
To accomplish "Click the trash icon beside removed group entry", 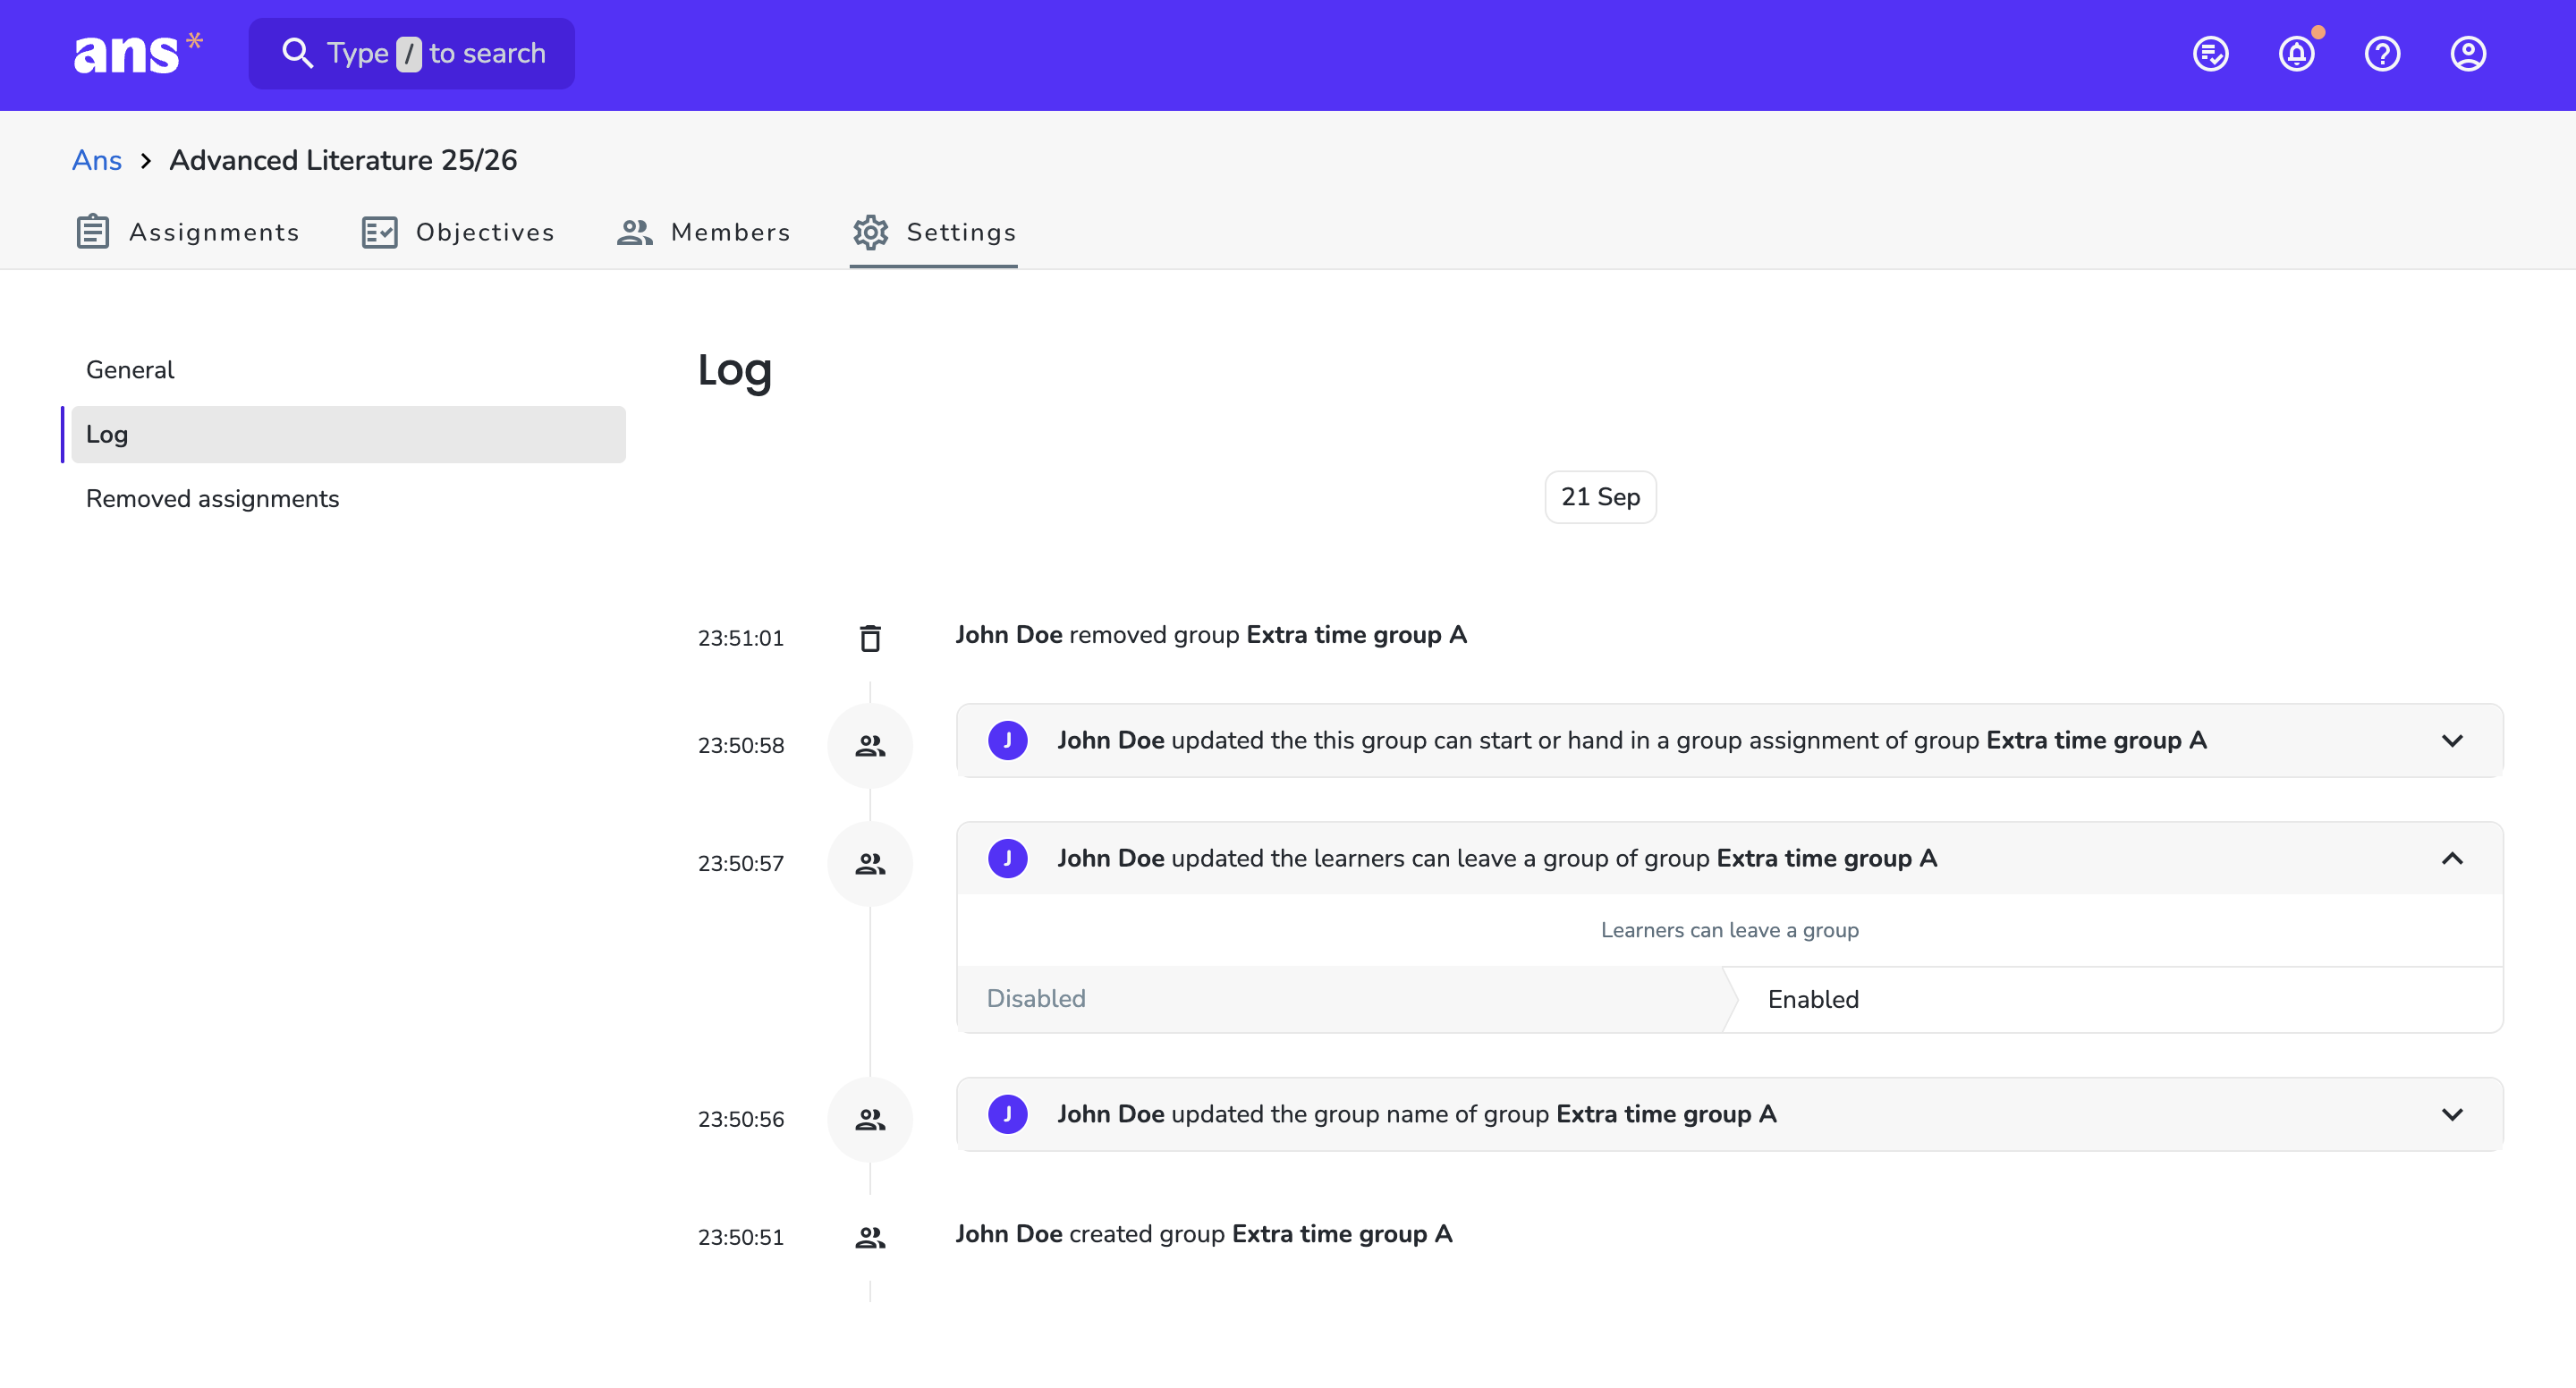I will 870,638.
